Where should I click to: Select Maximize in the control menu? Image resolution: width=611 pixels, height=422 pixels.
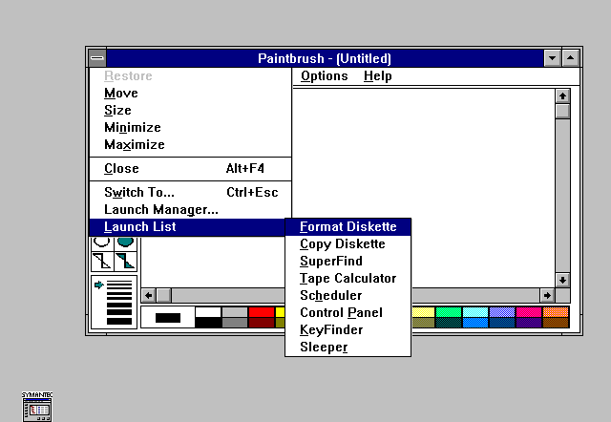coord(190,144)
